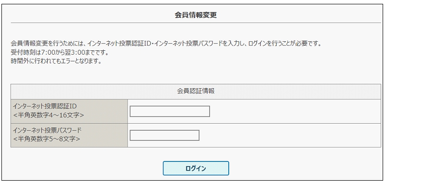Click the empty cell beside the password field
This screenshot has height=184, width=421.
[x=290, y=135]
